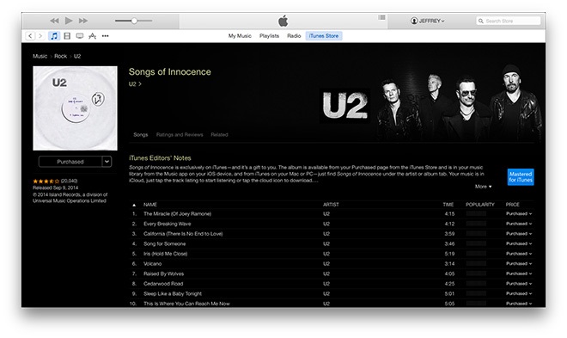Screen dimensions: 567x338
Task: Switch to the Ratings and Reviews tab
Action: coord(180,135)
